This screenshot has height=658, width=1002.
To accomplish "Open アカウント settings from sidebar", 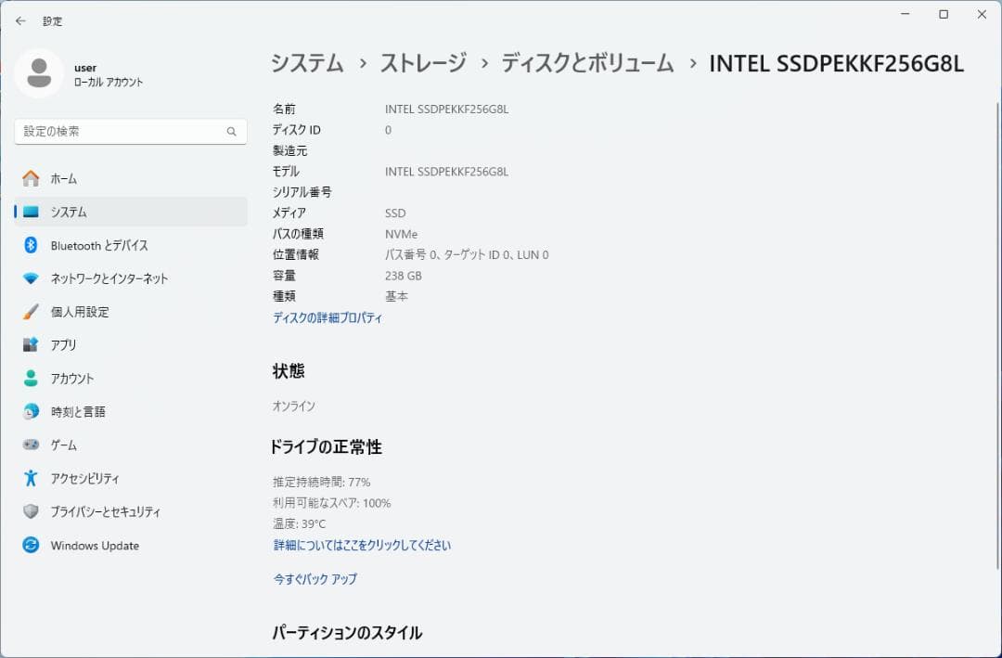I will [29, 378].
